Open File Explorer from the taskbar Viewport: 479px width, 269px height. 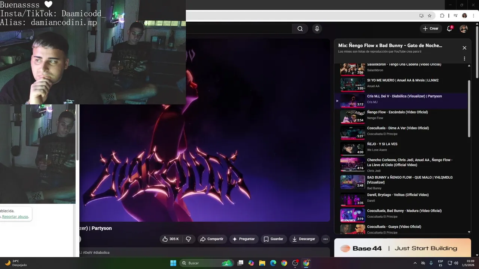pos(262,263)
